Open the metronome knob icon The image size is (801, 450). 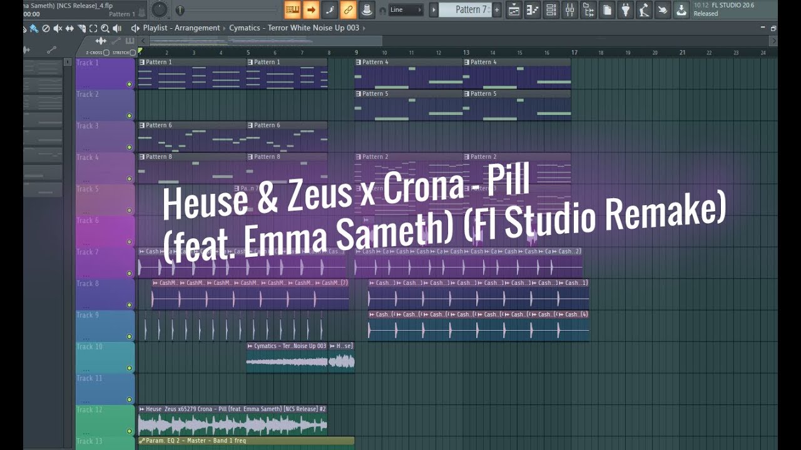point(367,9)
